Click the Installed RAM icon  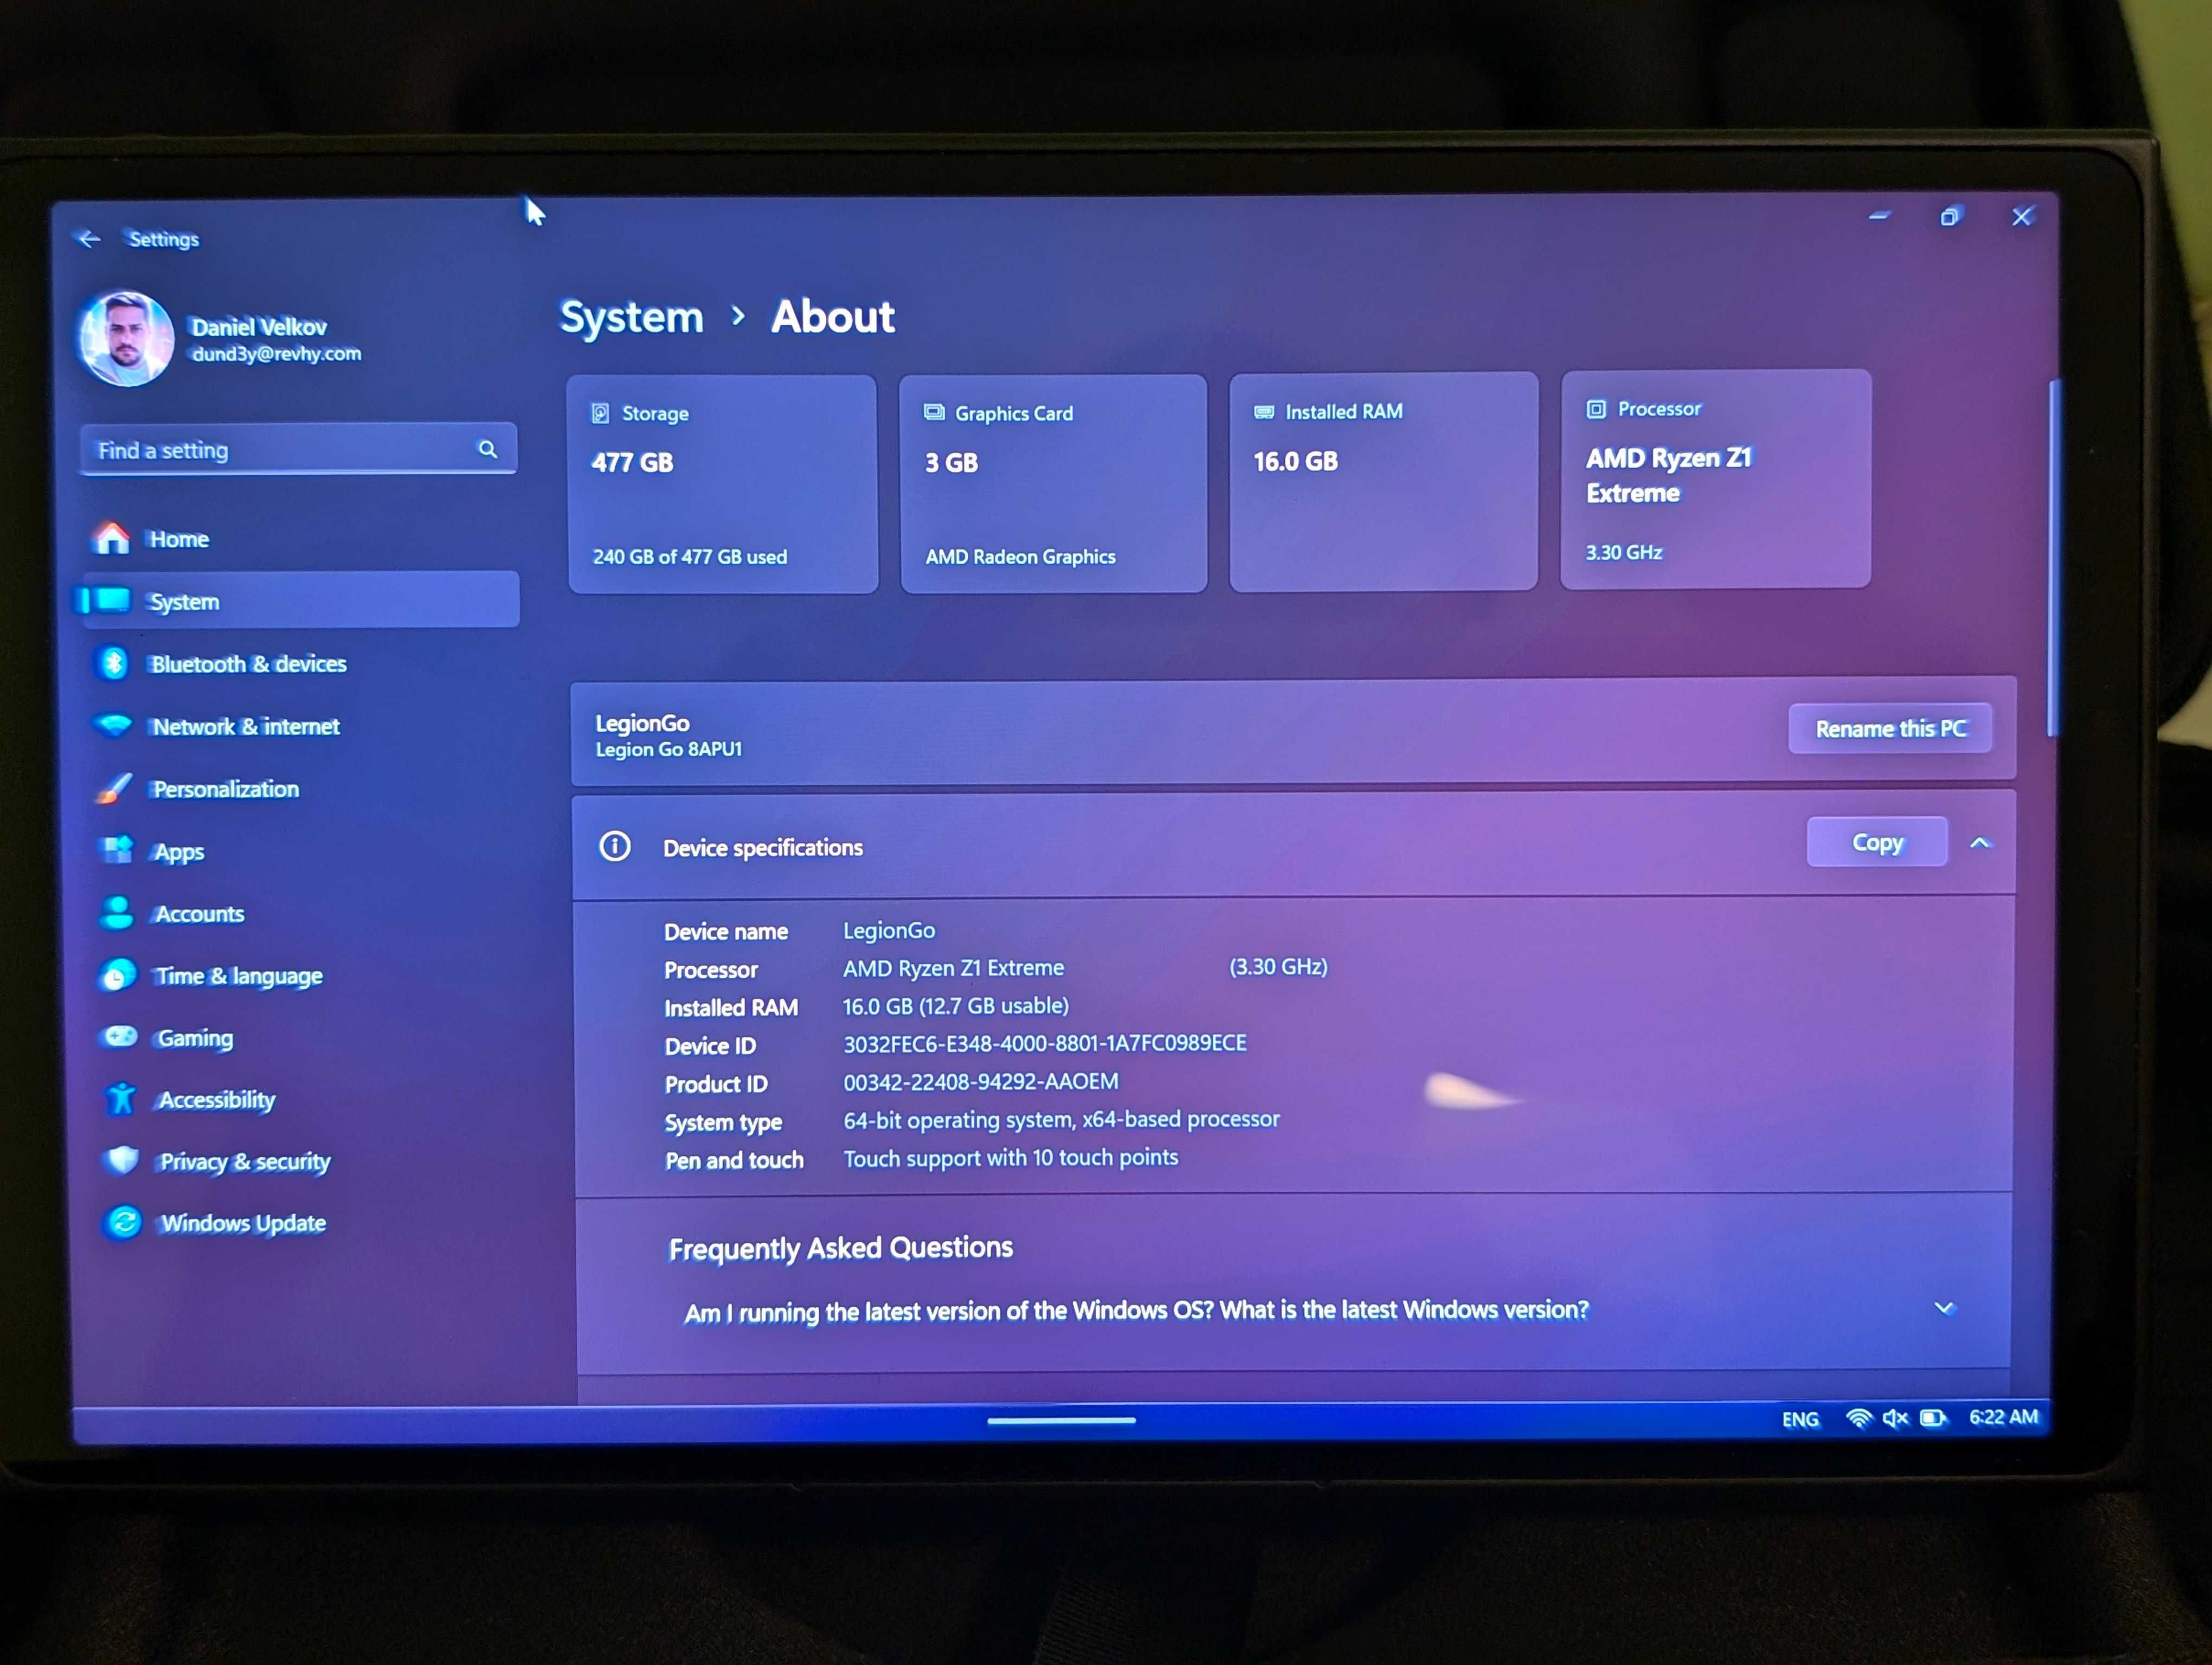click(x=1264, y=411)
